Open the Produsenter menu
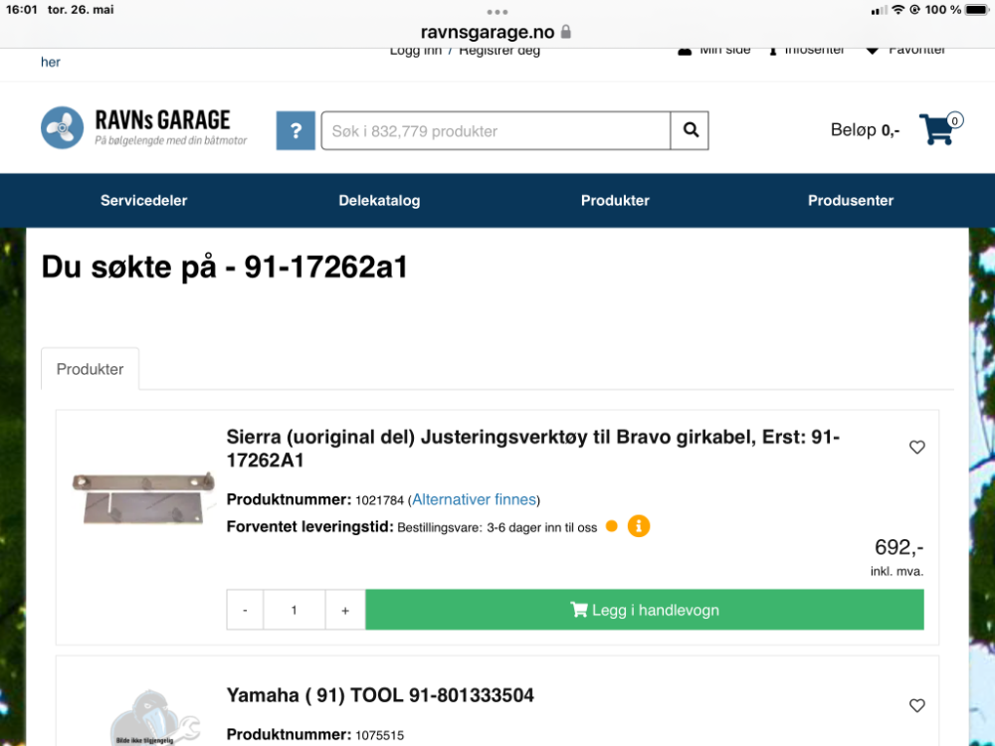Viewport: 995px width, 746px height. point(851,201)
